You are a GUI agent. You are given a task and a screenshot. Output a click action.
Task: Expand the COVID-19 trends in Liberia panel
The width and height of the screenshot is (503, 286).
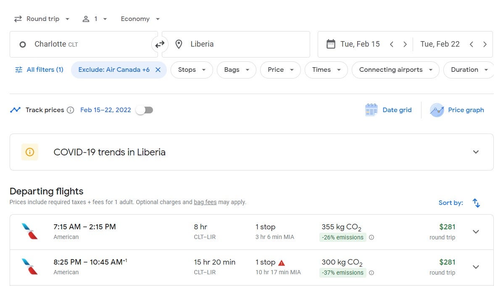coord(476,152)
